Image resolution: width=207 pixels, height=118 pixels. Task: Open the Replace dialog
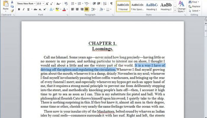point(194,6)
